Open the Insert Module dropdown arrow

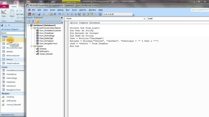(x=36, y=14)
